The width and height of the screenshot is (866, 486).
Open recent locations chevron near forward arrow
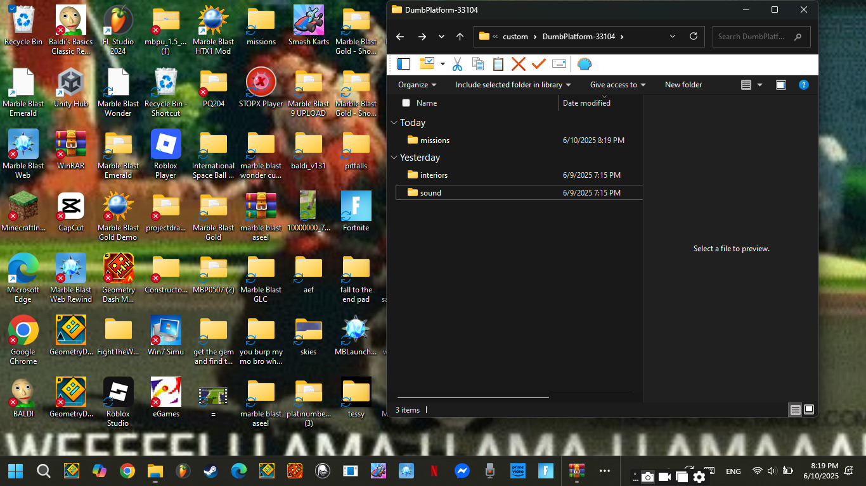tap(441, 37)
